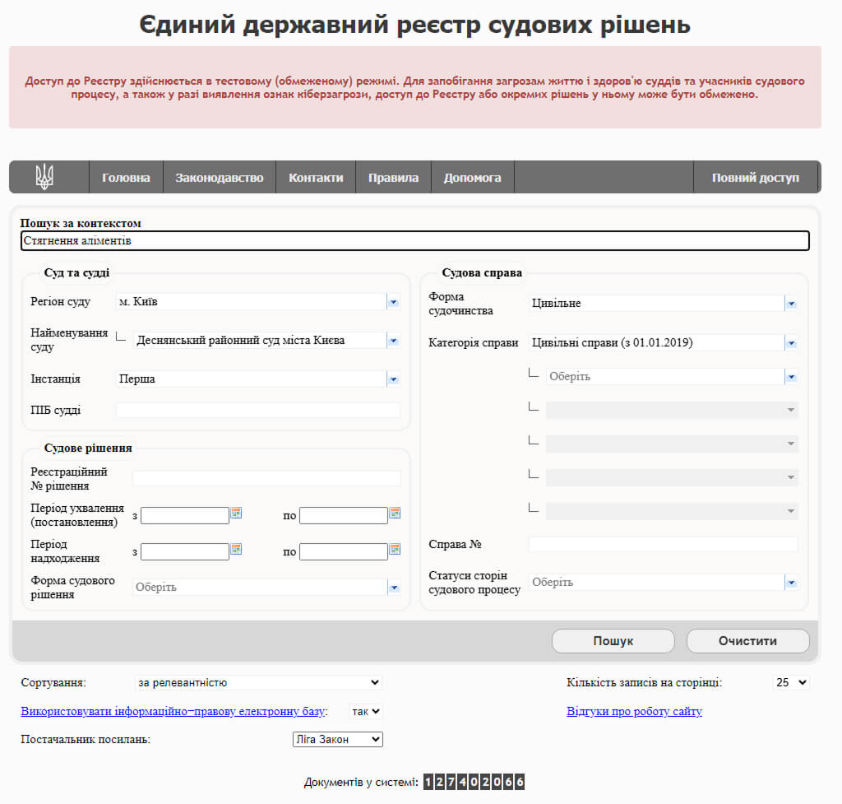Expand the court region dropdown arrow
842x804 pixels.
(393, 302)
